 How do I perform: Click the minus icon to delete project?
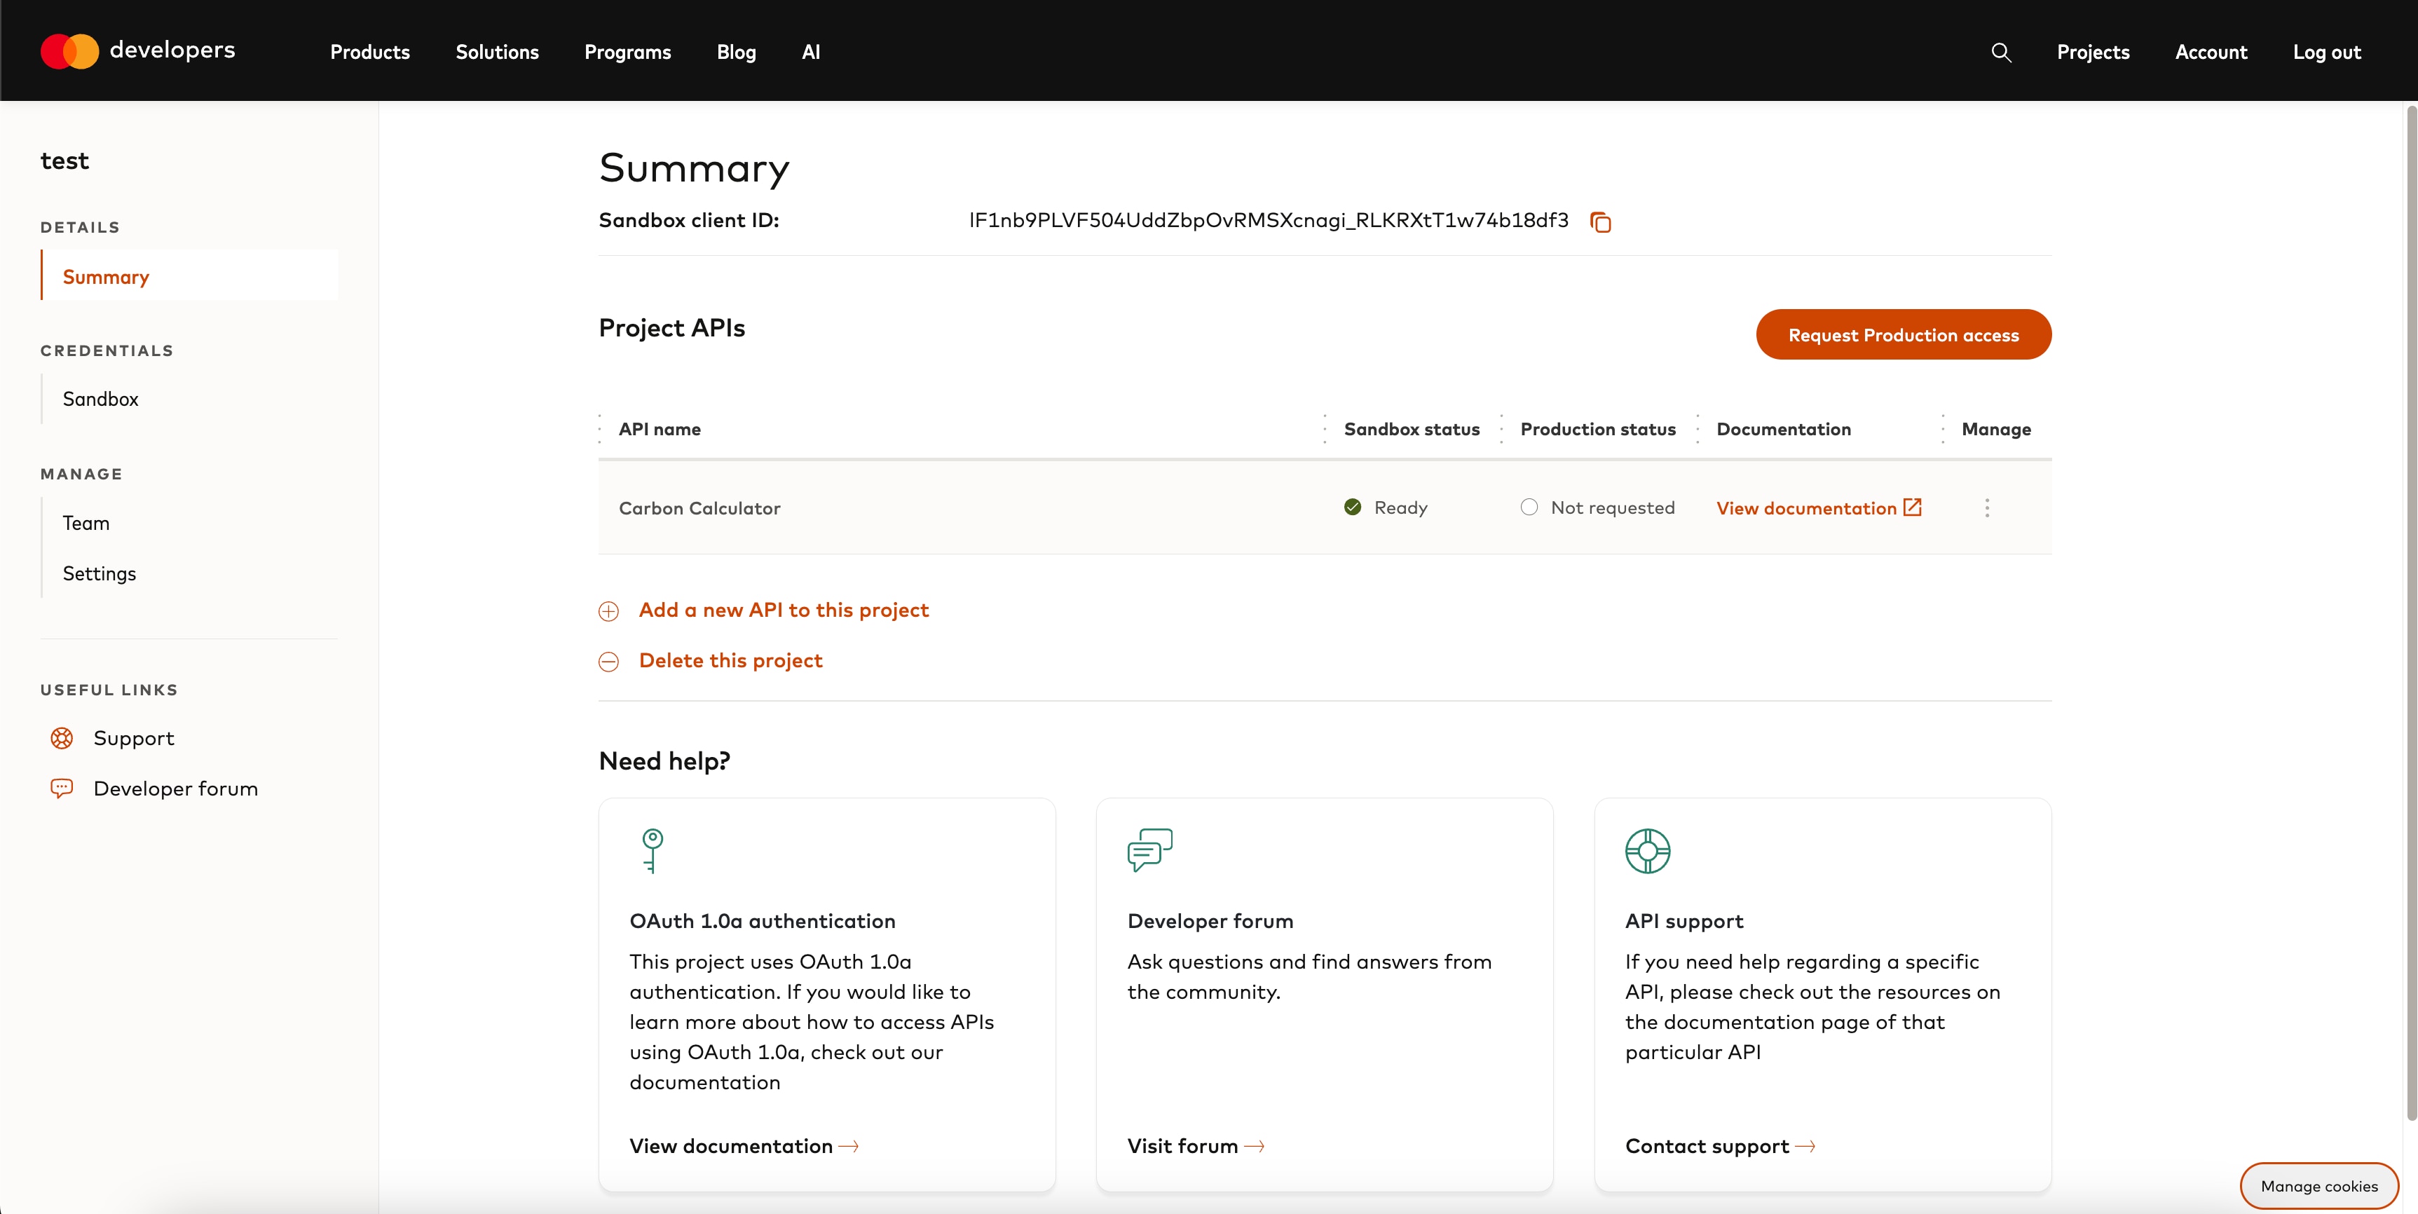608,662
